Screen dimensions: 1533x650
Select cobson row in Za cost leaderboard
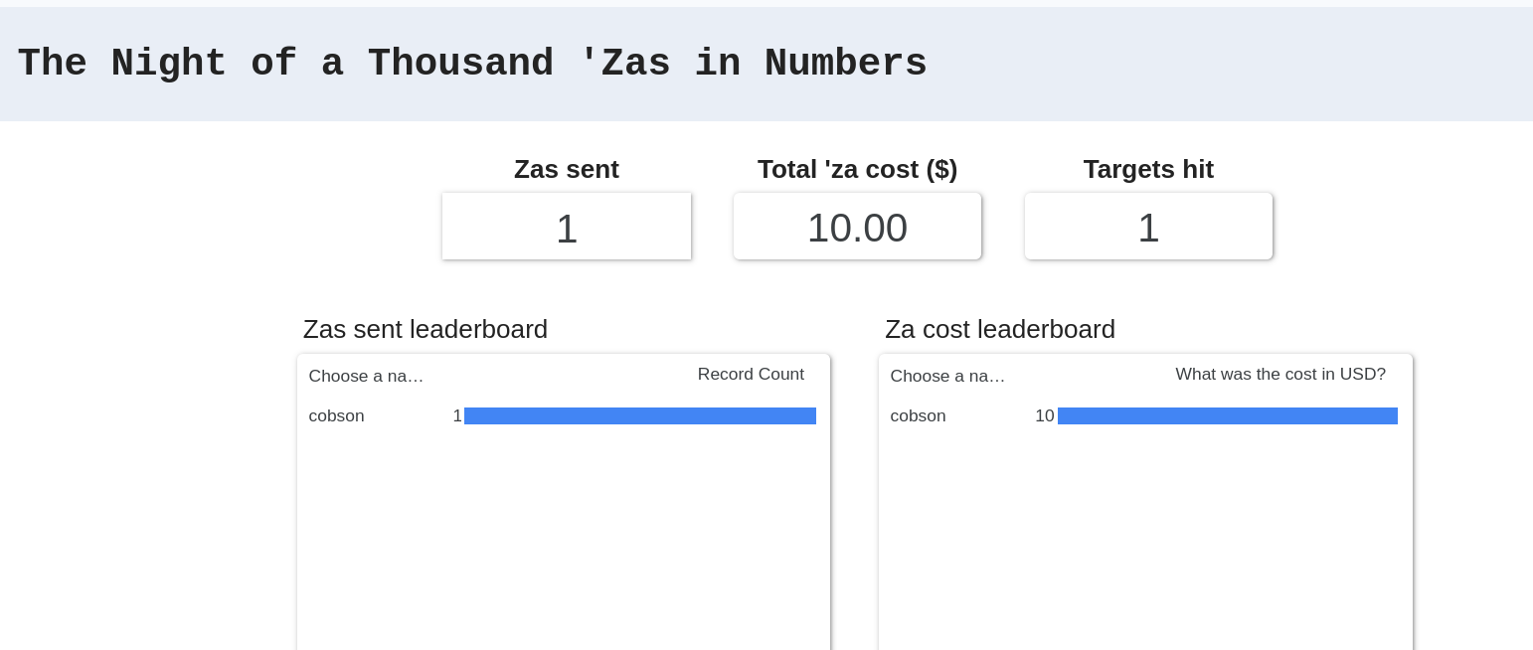918,416
